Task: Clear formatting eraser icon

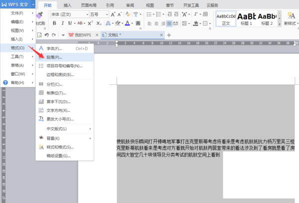Action: point(128,14)
